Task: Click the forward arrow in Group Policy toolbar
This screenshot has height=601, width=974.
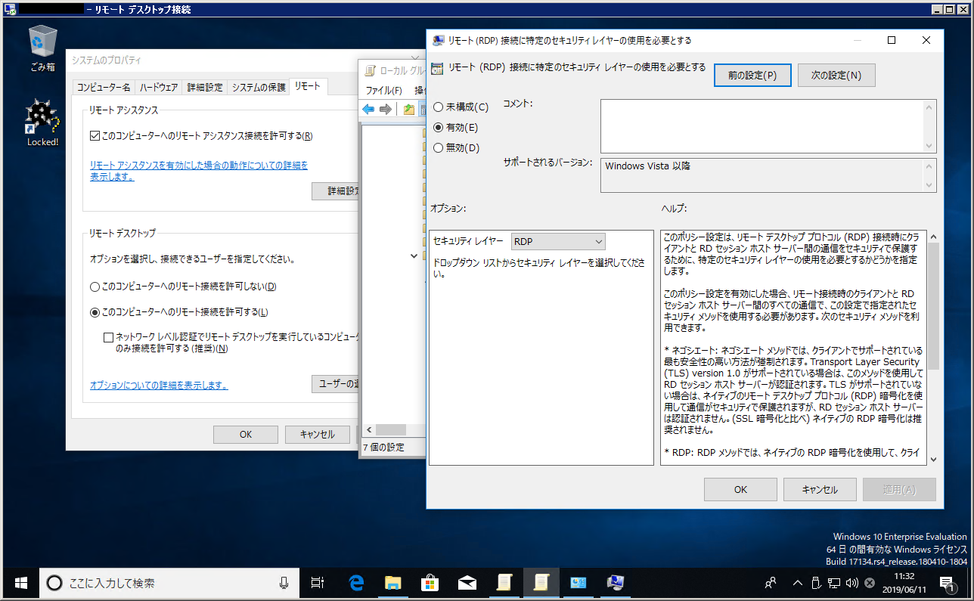Action: 386,110
